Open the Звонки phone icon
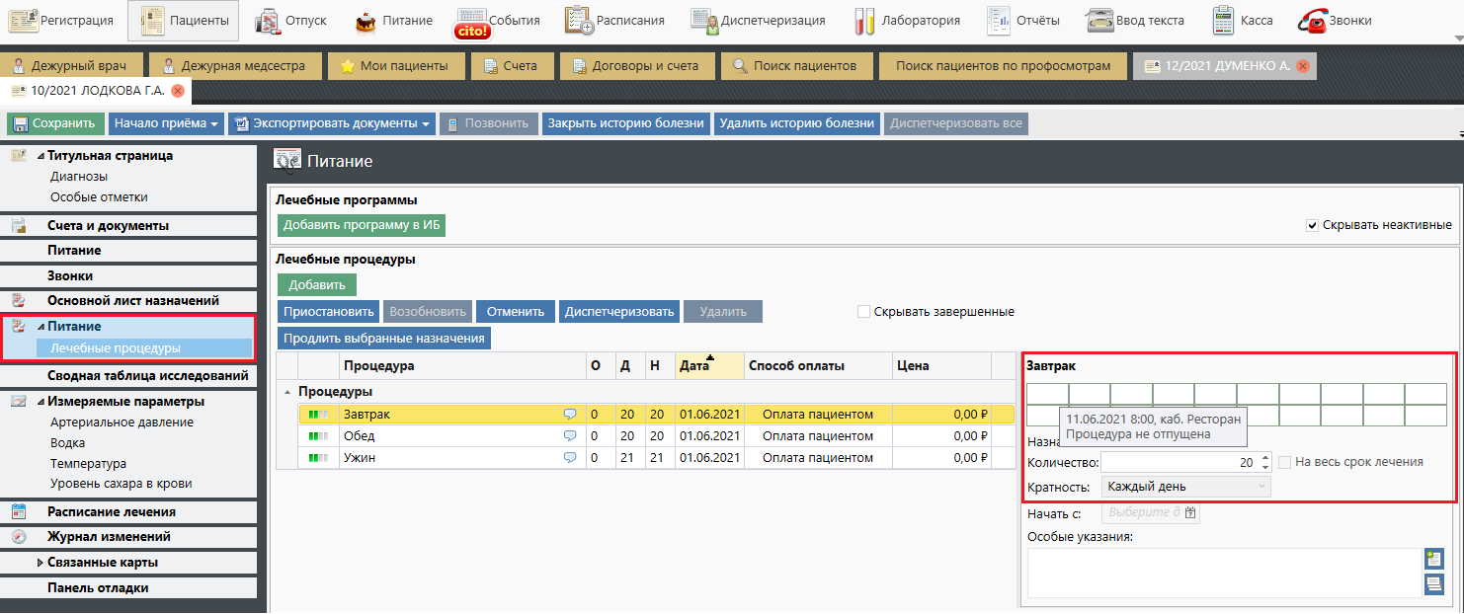This screenshot has height=614, width=1464. [x=1313, y=21]
